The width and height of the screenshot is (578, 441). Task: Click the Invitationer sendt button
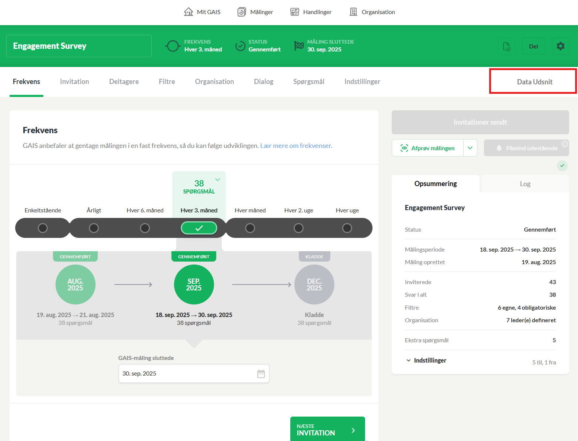[480, 122]
